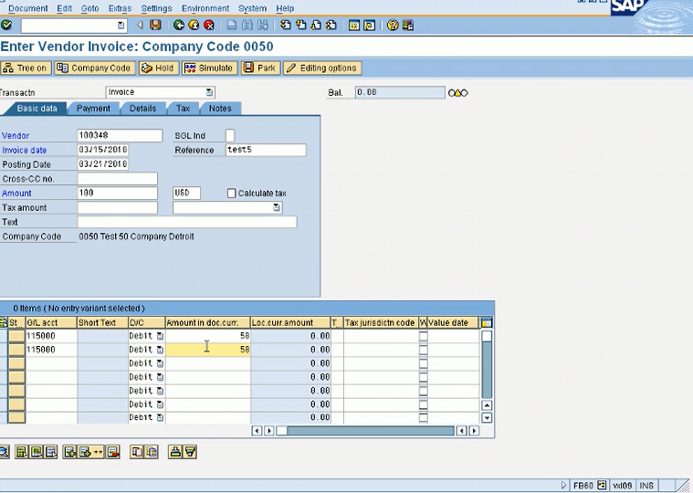
Task: Click the Simulate button
Action: [209, 68]
